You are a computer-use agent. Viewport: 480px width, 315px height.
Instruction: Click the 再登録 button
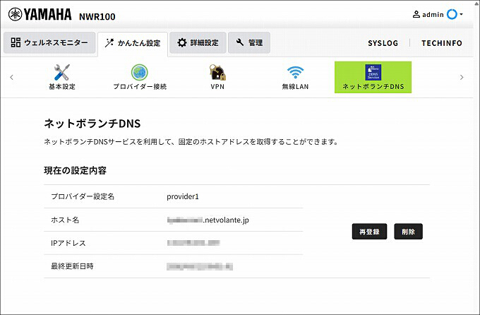coord(369,232)
